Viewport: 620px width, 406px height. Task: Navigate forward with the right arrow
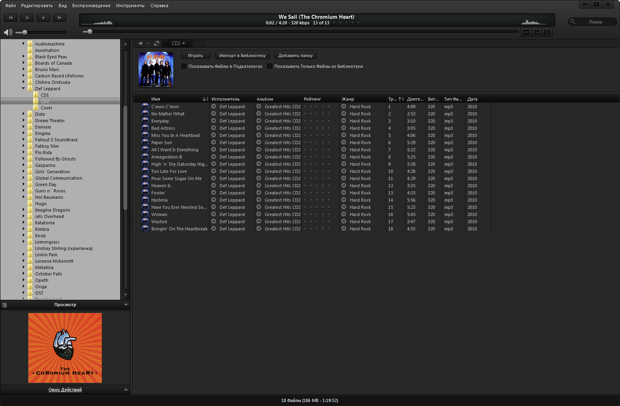pyautogui.click(x=149, y=43)
